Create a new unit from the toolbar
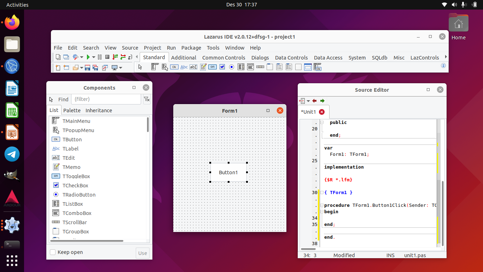The image size is (483, 272). [58, 67]
